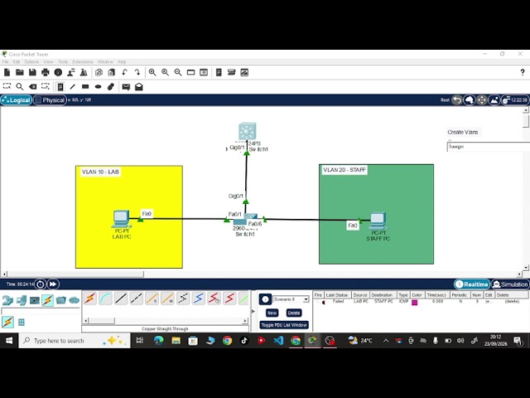Image resolution: width=530 pixels, height=398 pixels.
Task: Open Chrome from the Windows taskbar
Action: click(x=227, y=341)
